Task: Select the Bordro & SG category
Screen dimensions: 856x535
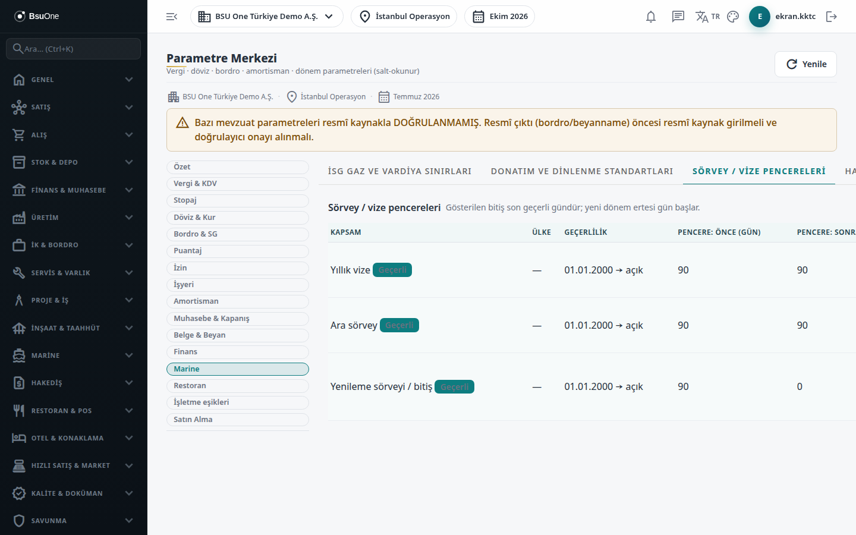Action: 238,234
